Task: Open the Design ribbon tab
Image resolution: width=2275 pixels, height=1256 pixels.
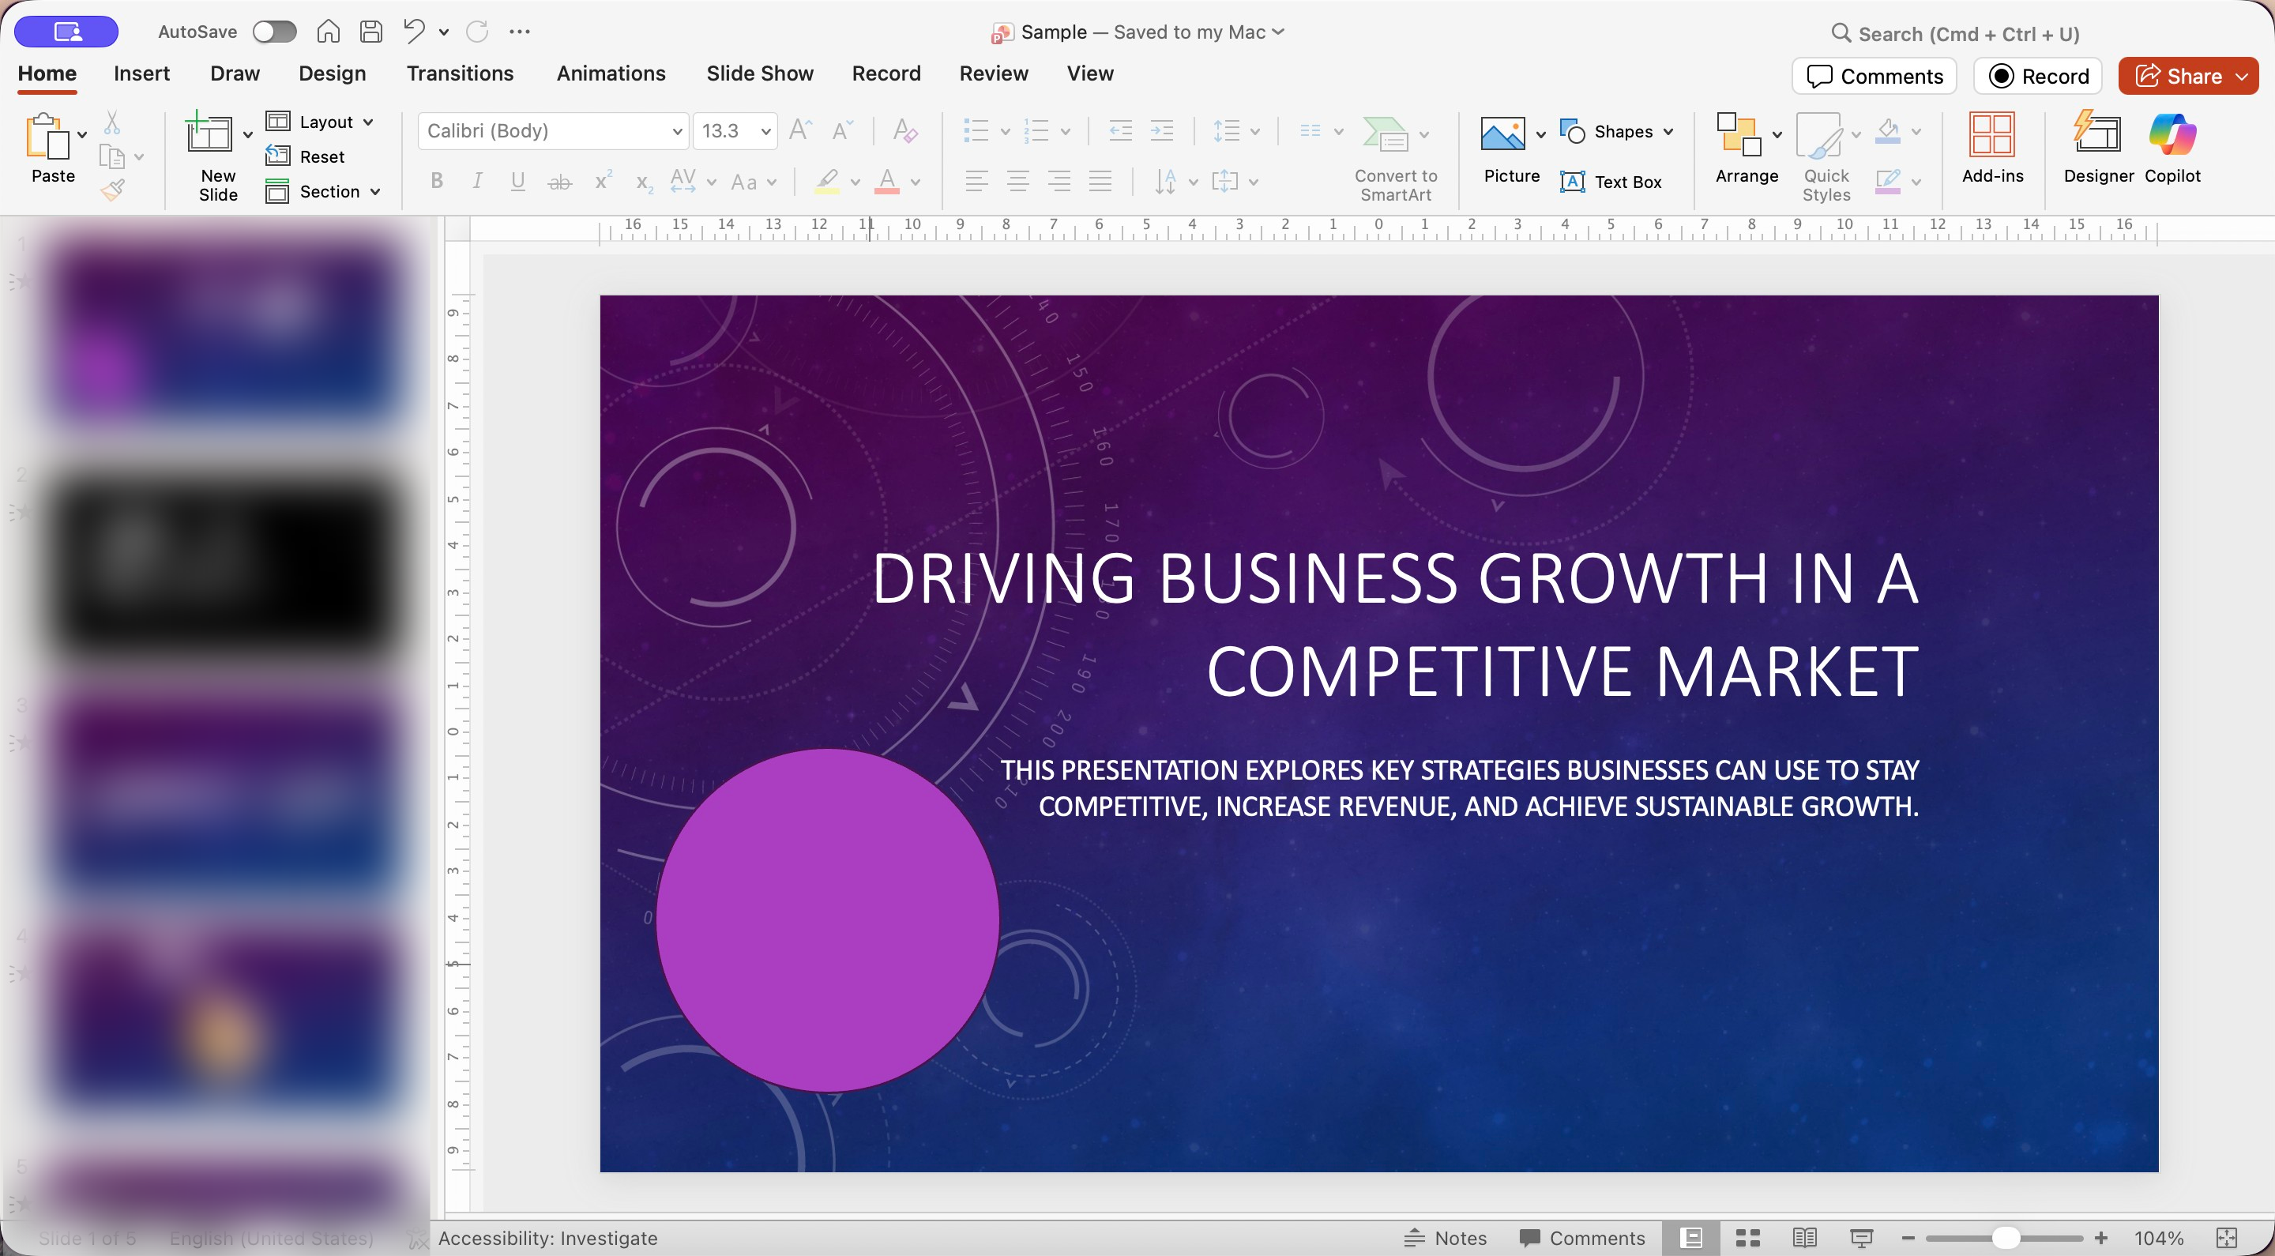Action: (332, 73)
